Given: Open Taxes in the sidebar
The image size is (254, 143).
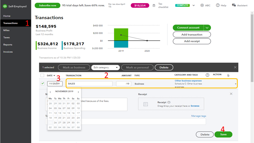Looking at the screenshot, I should 6,37.
